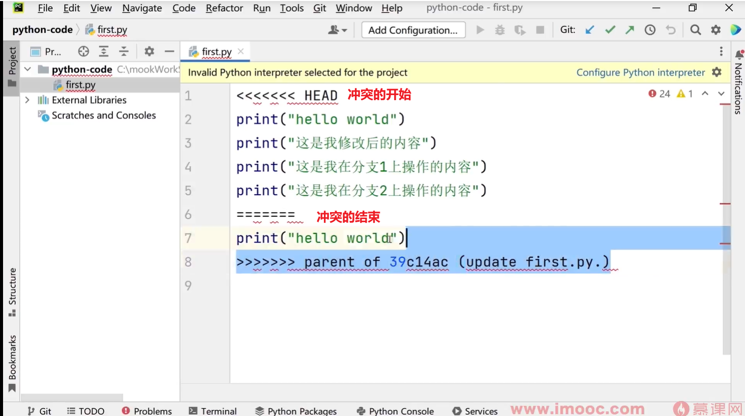Collapse the python-code project tree node
This screenshot has width=745, height=416.
(x=27, y=69)
